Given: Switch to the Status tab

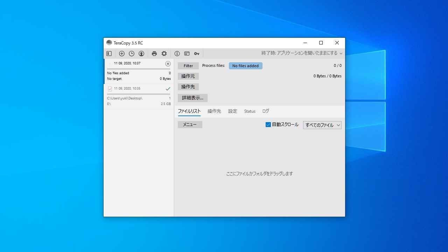Looking at the screenshot, I should 250,111.
